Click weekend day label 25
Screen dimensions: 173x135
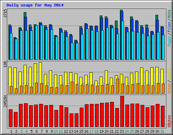[132, 131]
